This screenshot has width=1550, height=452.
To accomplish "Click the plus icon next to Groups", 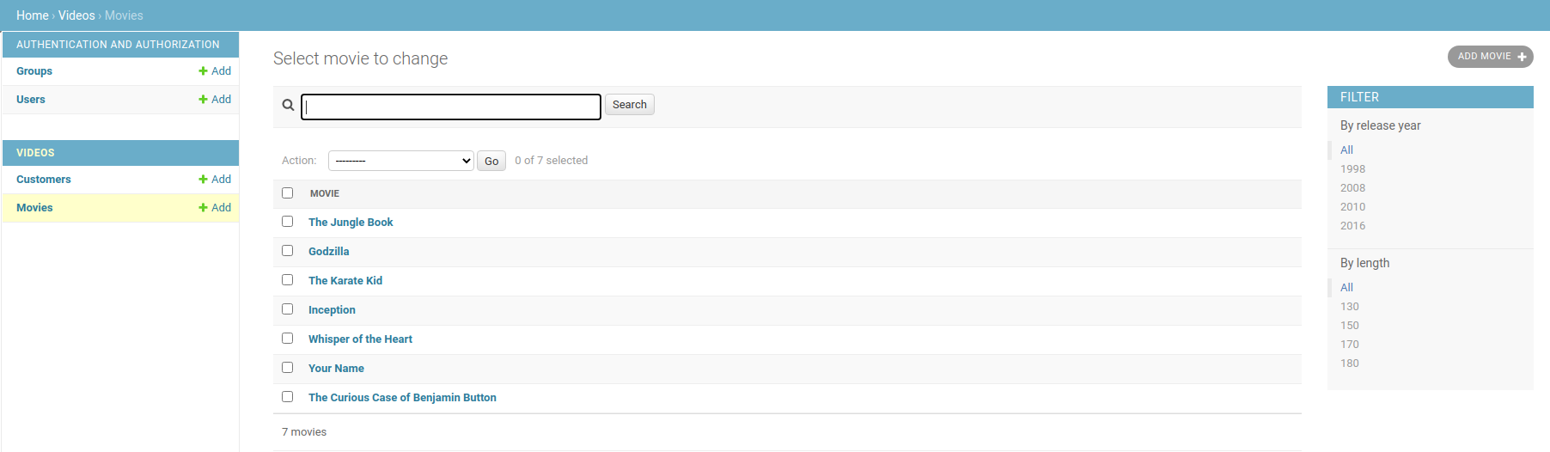I will pos(204,71).
